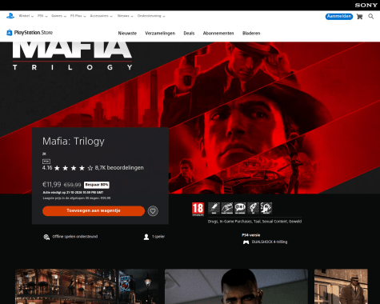This screenshot has width=380, height=304.
Task: Open the Bladeren store tab
Action: pyautogui.click(x=251, y=34)
